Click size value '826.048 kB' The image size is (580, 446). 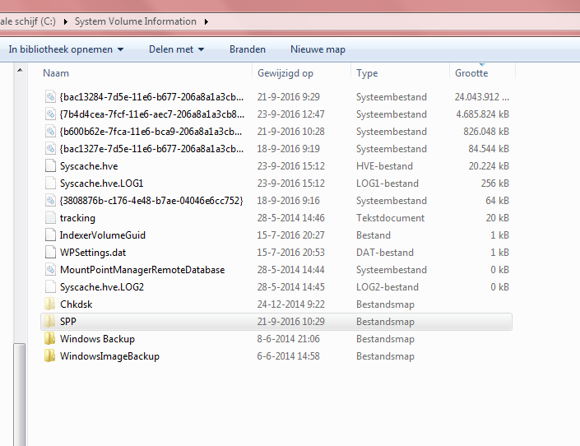coord(486,132)
